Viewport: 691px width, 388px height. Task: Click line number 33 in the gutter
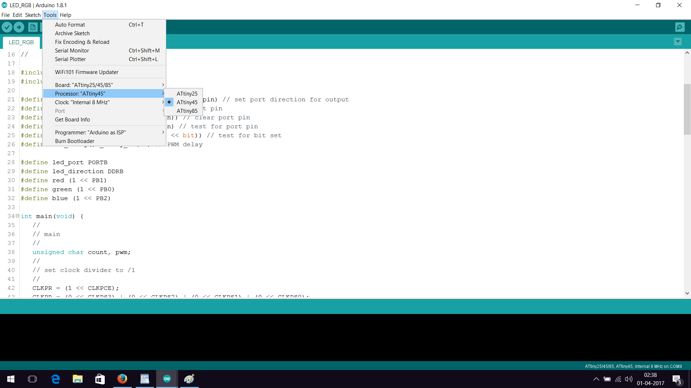coord(11,207)
